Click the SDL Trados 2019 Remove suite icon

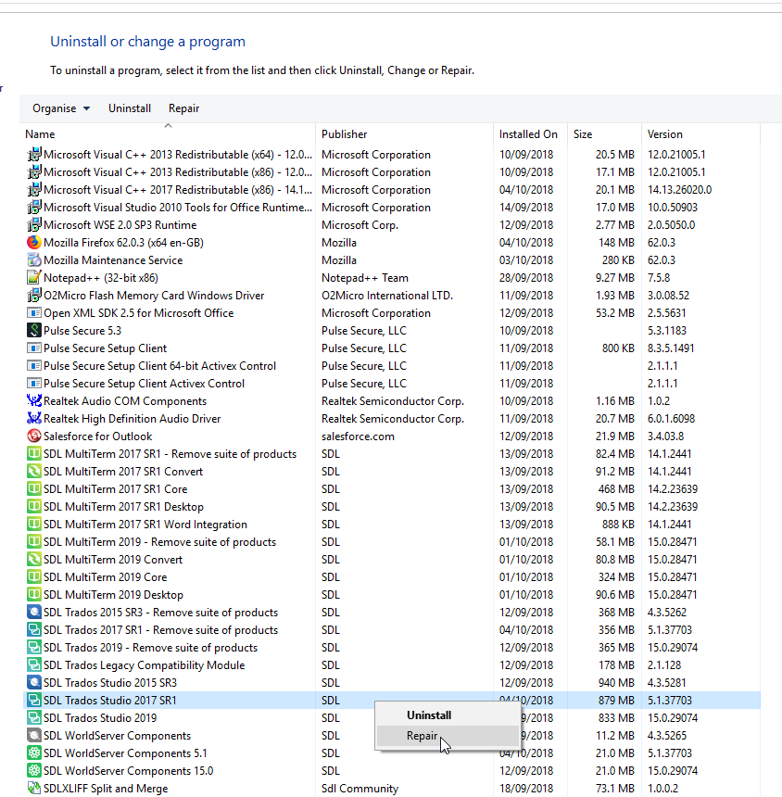pyautogui.click(x=34, y=648)
